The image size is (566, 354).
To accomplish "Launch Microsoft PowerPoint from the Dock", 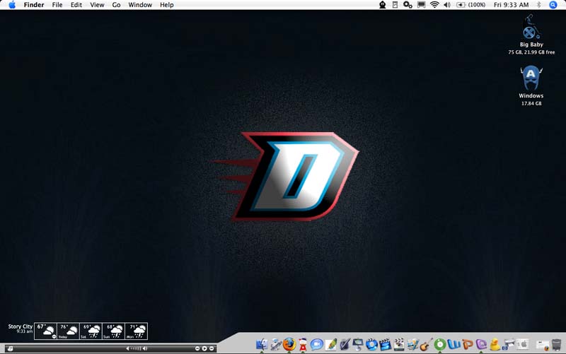I will coord(468,344).
